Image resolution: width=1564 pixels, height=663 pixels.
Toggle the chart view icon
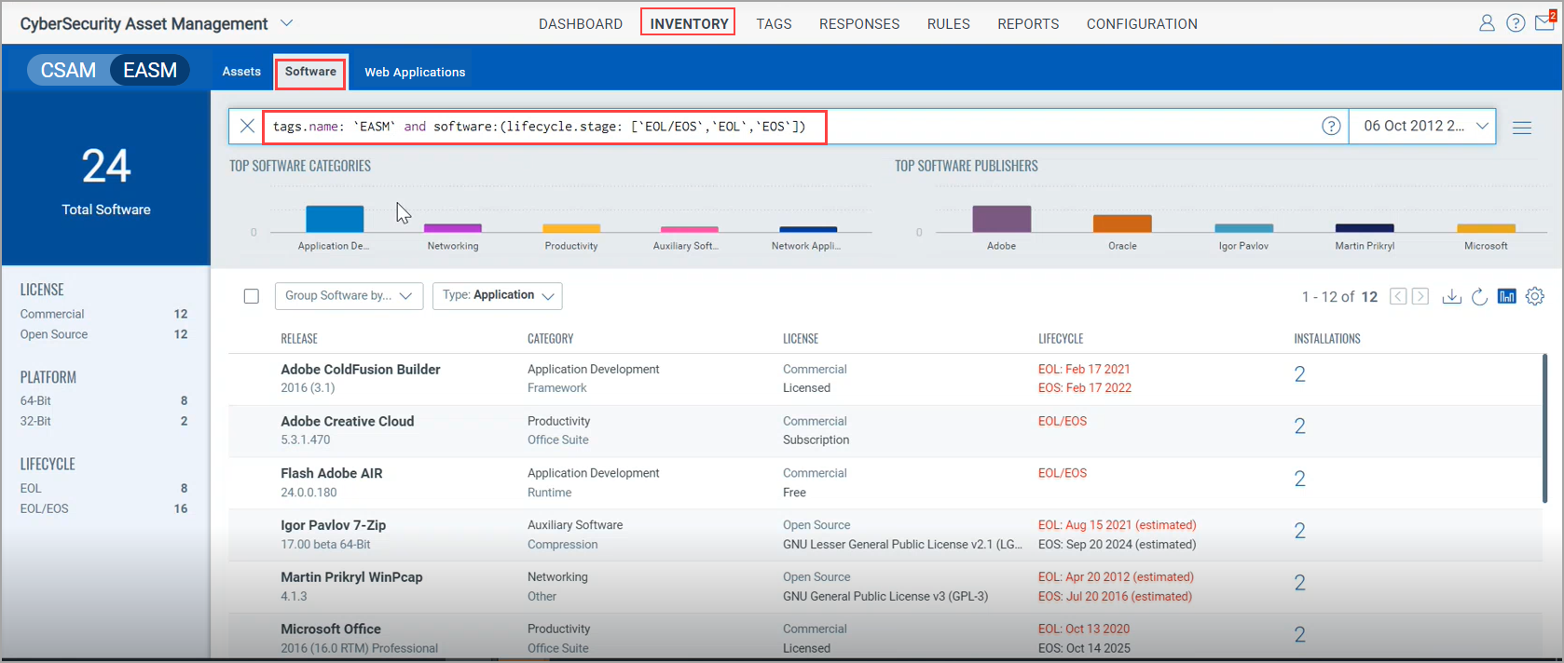tap(1506, 296)
